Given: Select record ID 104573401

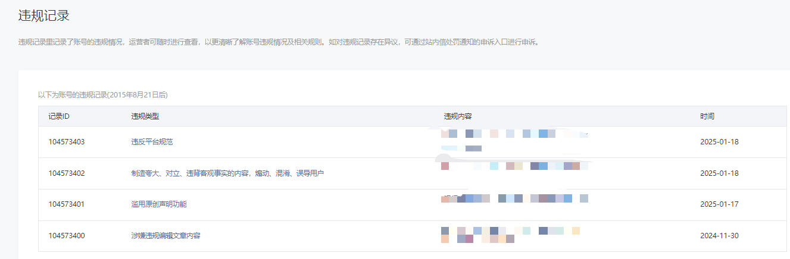Looking at the screenshot, I should coord(67,204).
